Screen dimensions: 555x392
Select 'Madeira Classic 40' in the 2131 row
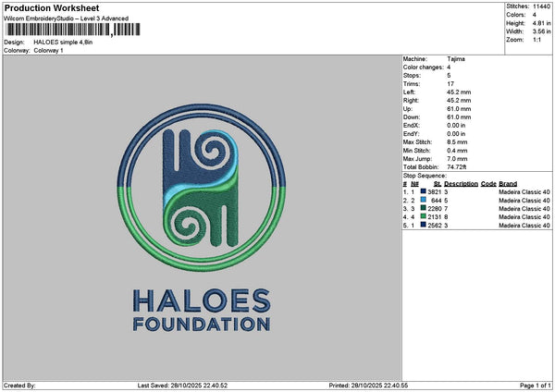(x=524, y=217)
